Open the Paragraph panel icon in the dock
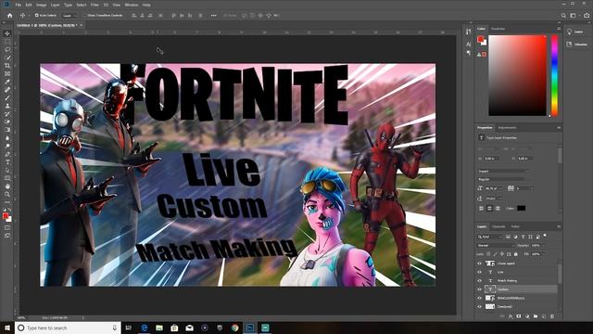The width and height of the screenshot is (593, 334). [x=469, y=53]
